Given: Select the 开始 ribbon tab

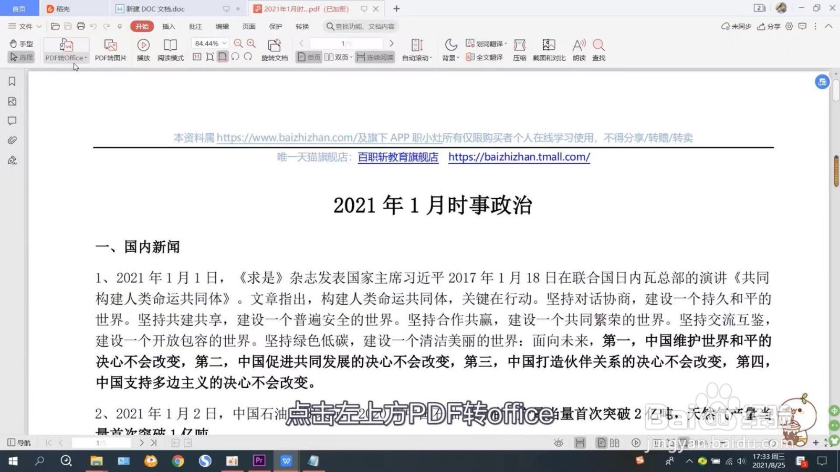Looking at the screenshot, I should point(142,26).
